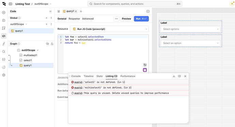Open the query list hamburger menu
The width and height of the screenshot is (235, 127).
[x=59, y=11]
